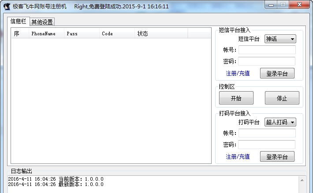Open the 短信平台 dropdown showing 神话

[280, 39]
